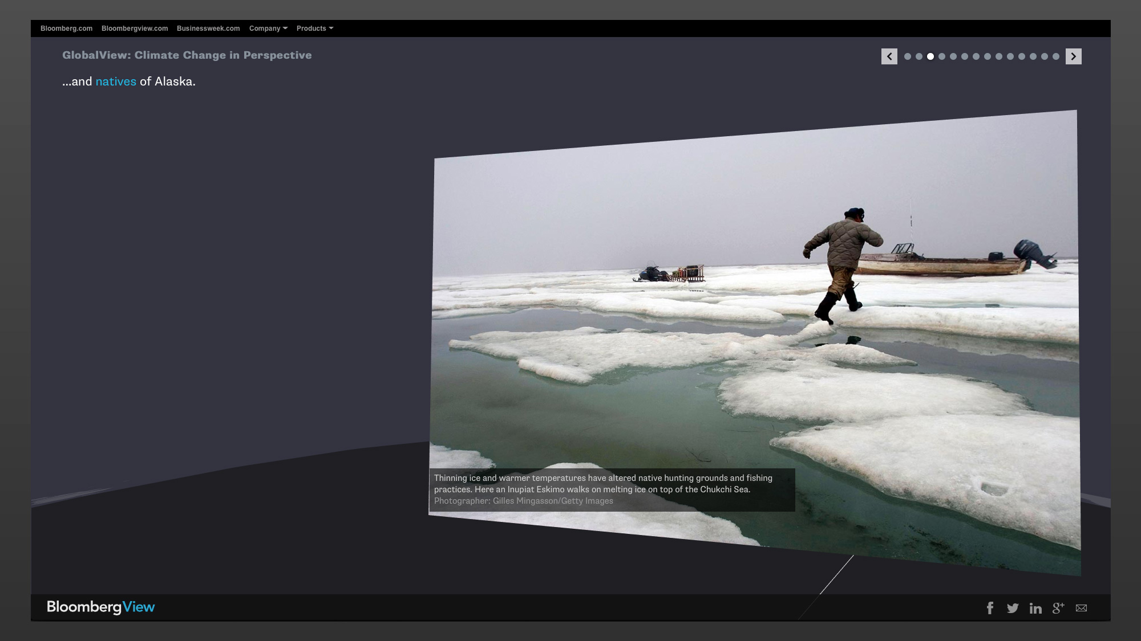The height and width of the screenshot is (641, 1141).
Task: Follow the blue 'natives' hyperlink
Action: [116, 81]
